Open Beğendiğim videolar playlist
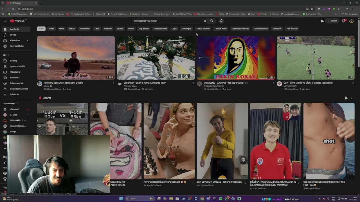The width and height of the screenshot is (360, 202). click(x=16, y=89)
